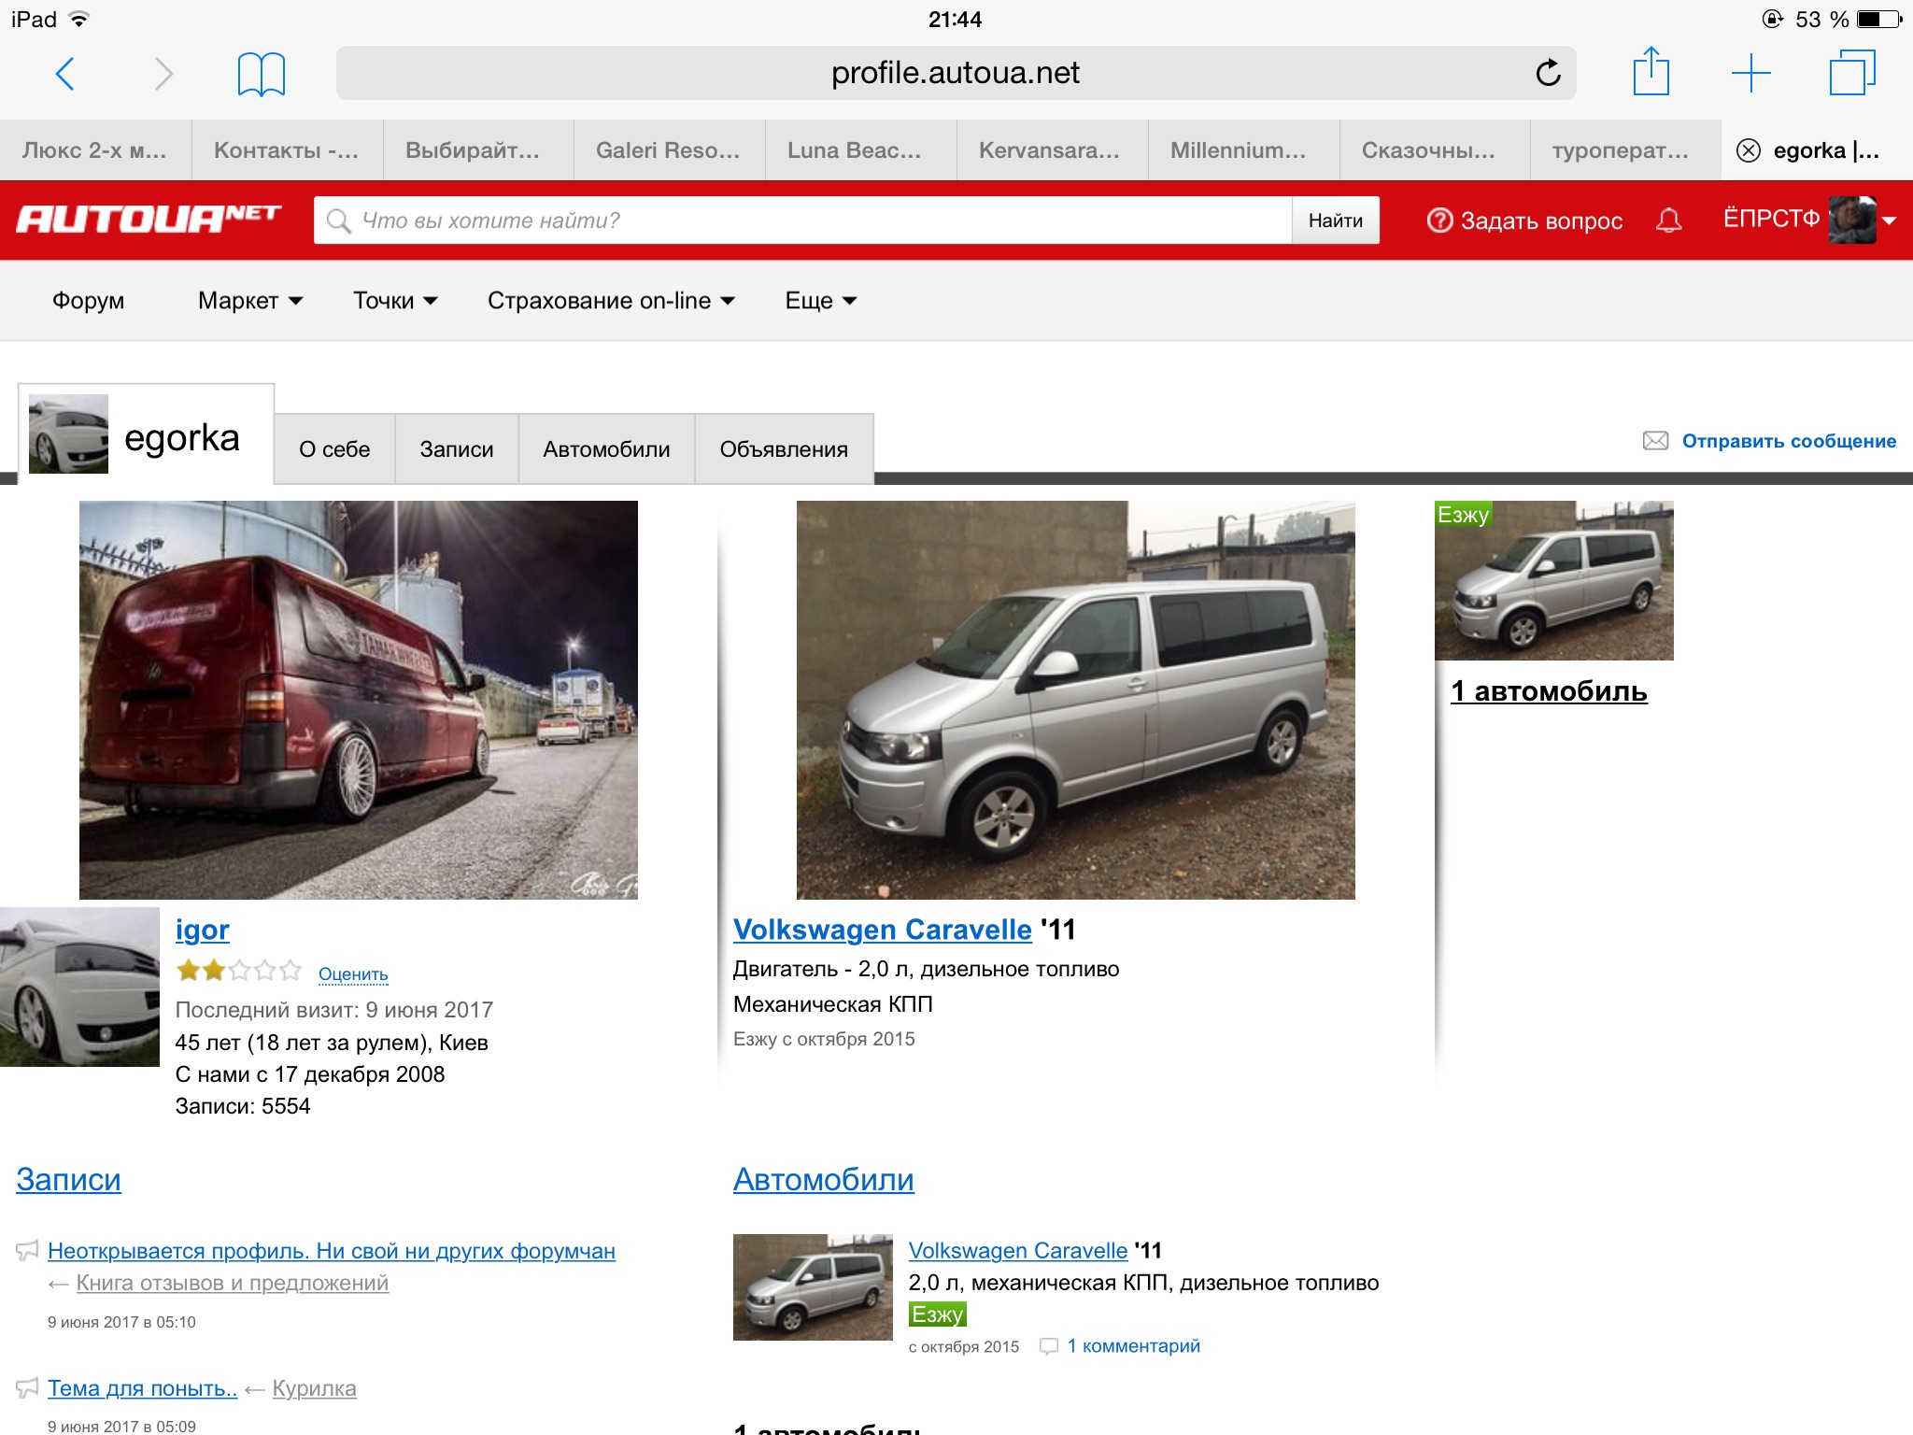Rate the user with the star rating

pos(239,971)
